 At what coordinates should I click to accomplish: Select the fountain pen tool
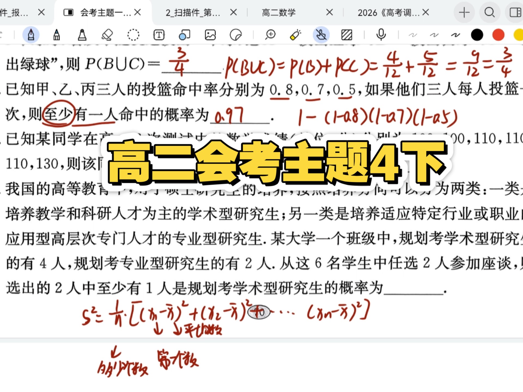(x=31, y=35)
